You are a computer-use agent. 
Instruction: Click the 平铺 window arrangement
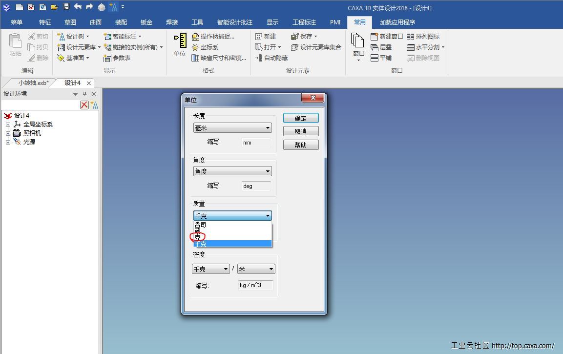point(381,58)
